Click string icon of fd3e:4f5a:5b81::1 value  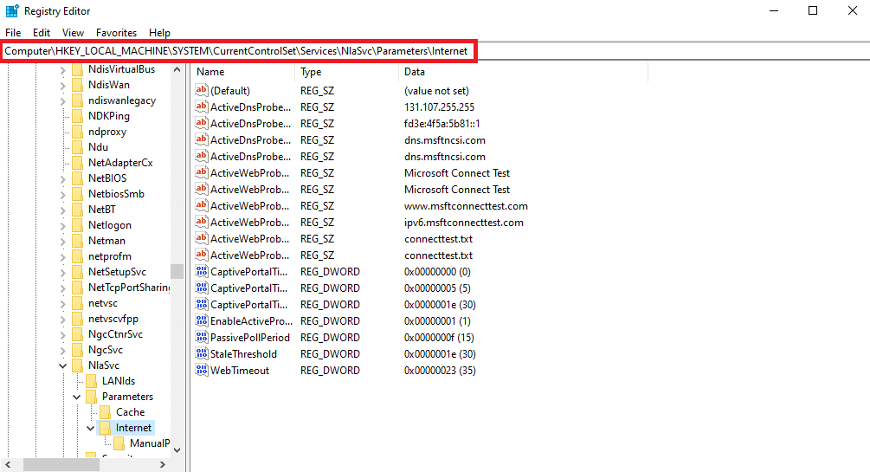202,123
